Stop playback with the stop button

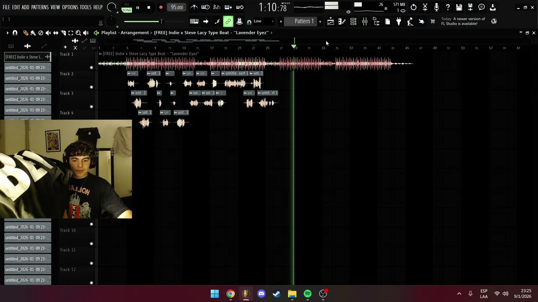(x=149, y=8)
